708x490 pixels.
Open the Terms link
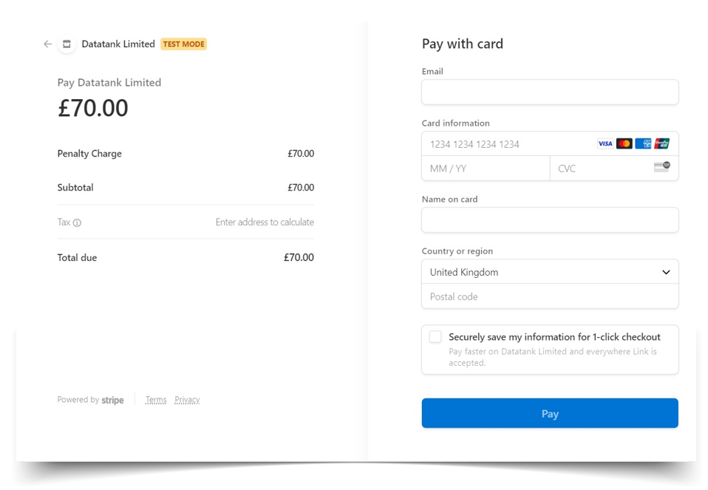pyautogui.click(x=156, y=400)
